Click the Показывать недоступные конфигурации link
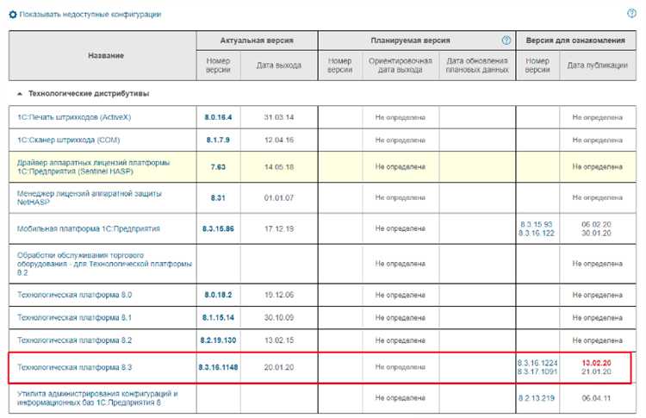This screenshot has width=646, height=418. (x=90, y=15)
